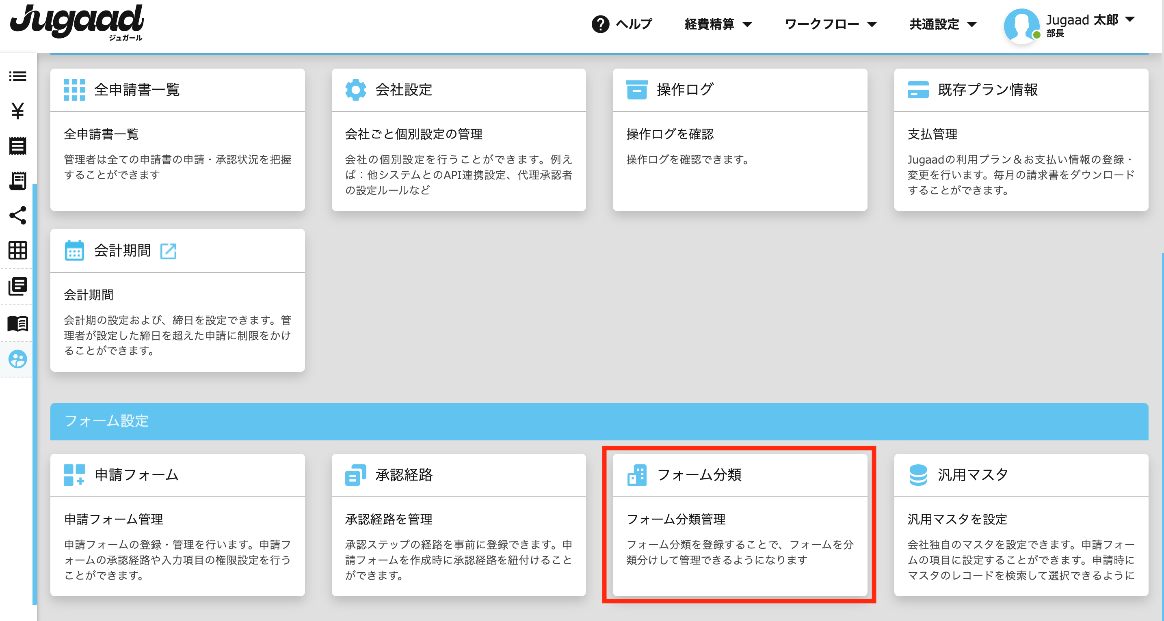Image resolution: width=1164 pixels, height=621 pixels.
Task: Click the blue people group icon in sidebar
Action: [x=17, y=359]
